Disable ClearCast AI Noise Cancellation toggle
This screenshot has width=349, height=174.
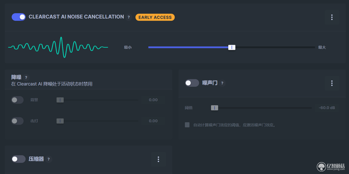coord(19,17)
